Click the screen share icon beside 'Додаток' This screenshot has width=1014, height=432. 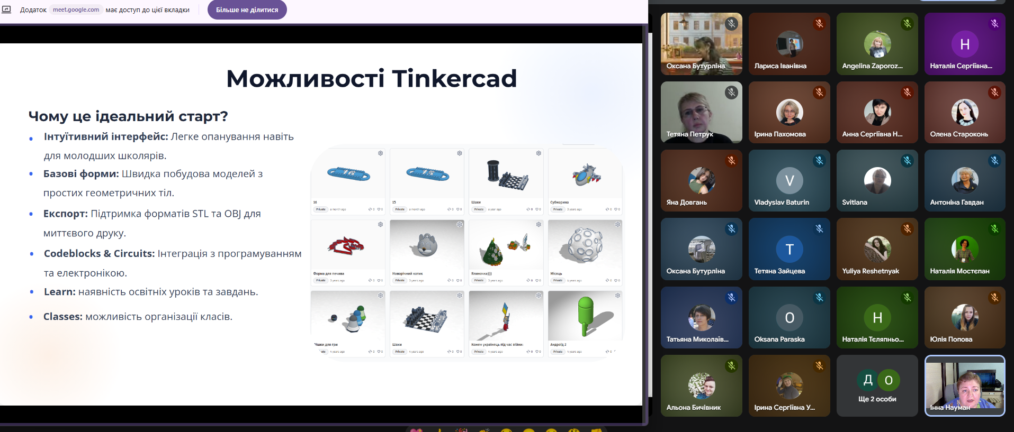coord(6,10)
